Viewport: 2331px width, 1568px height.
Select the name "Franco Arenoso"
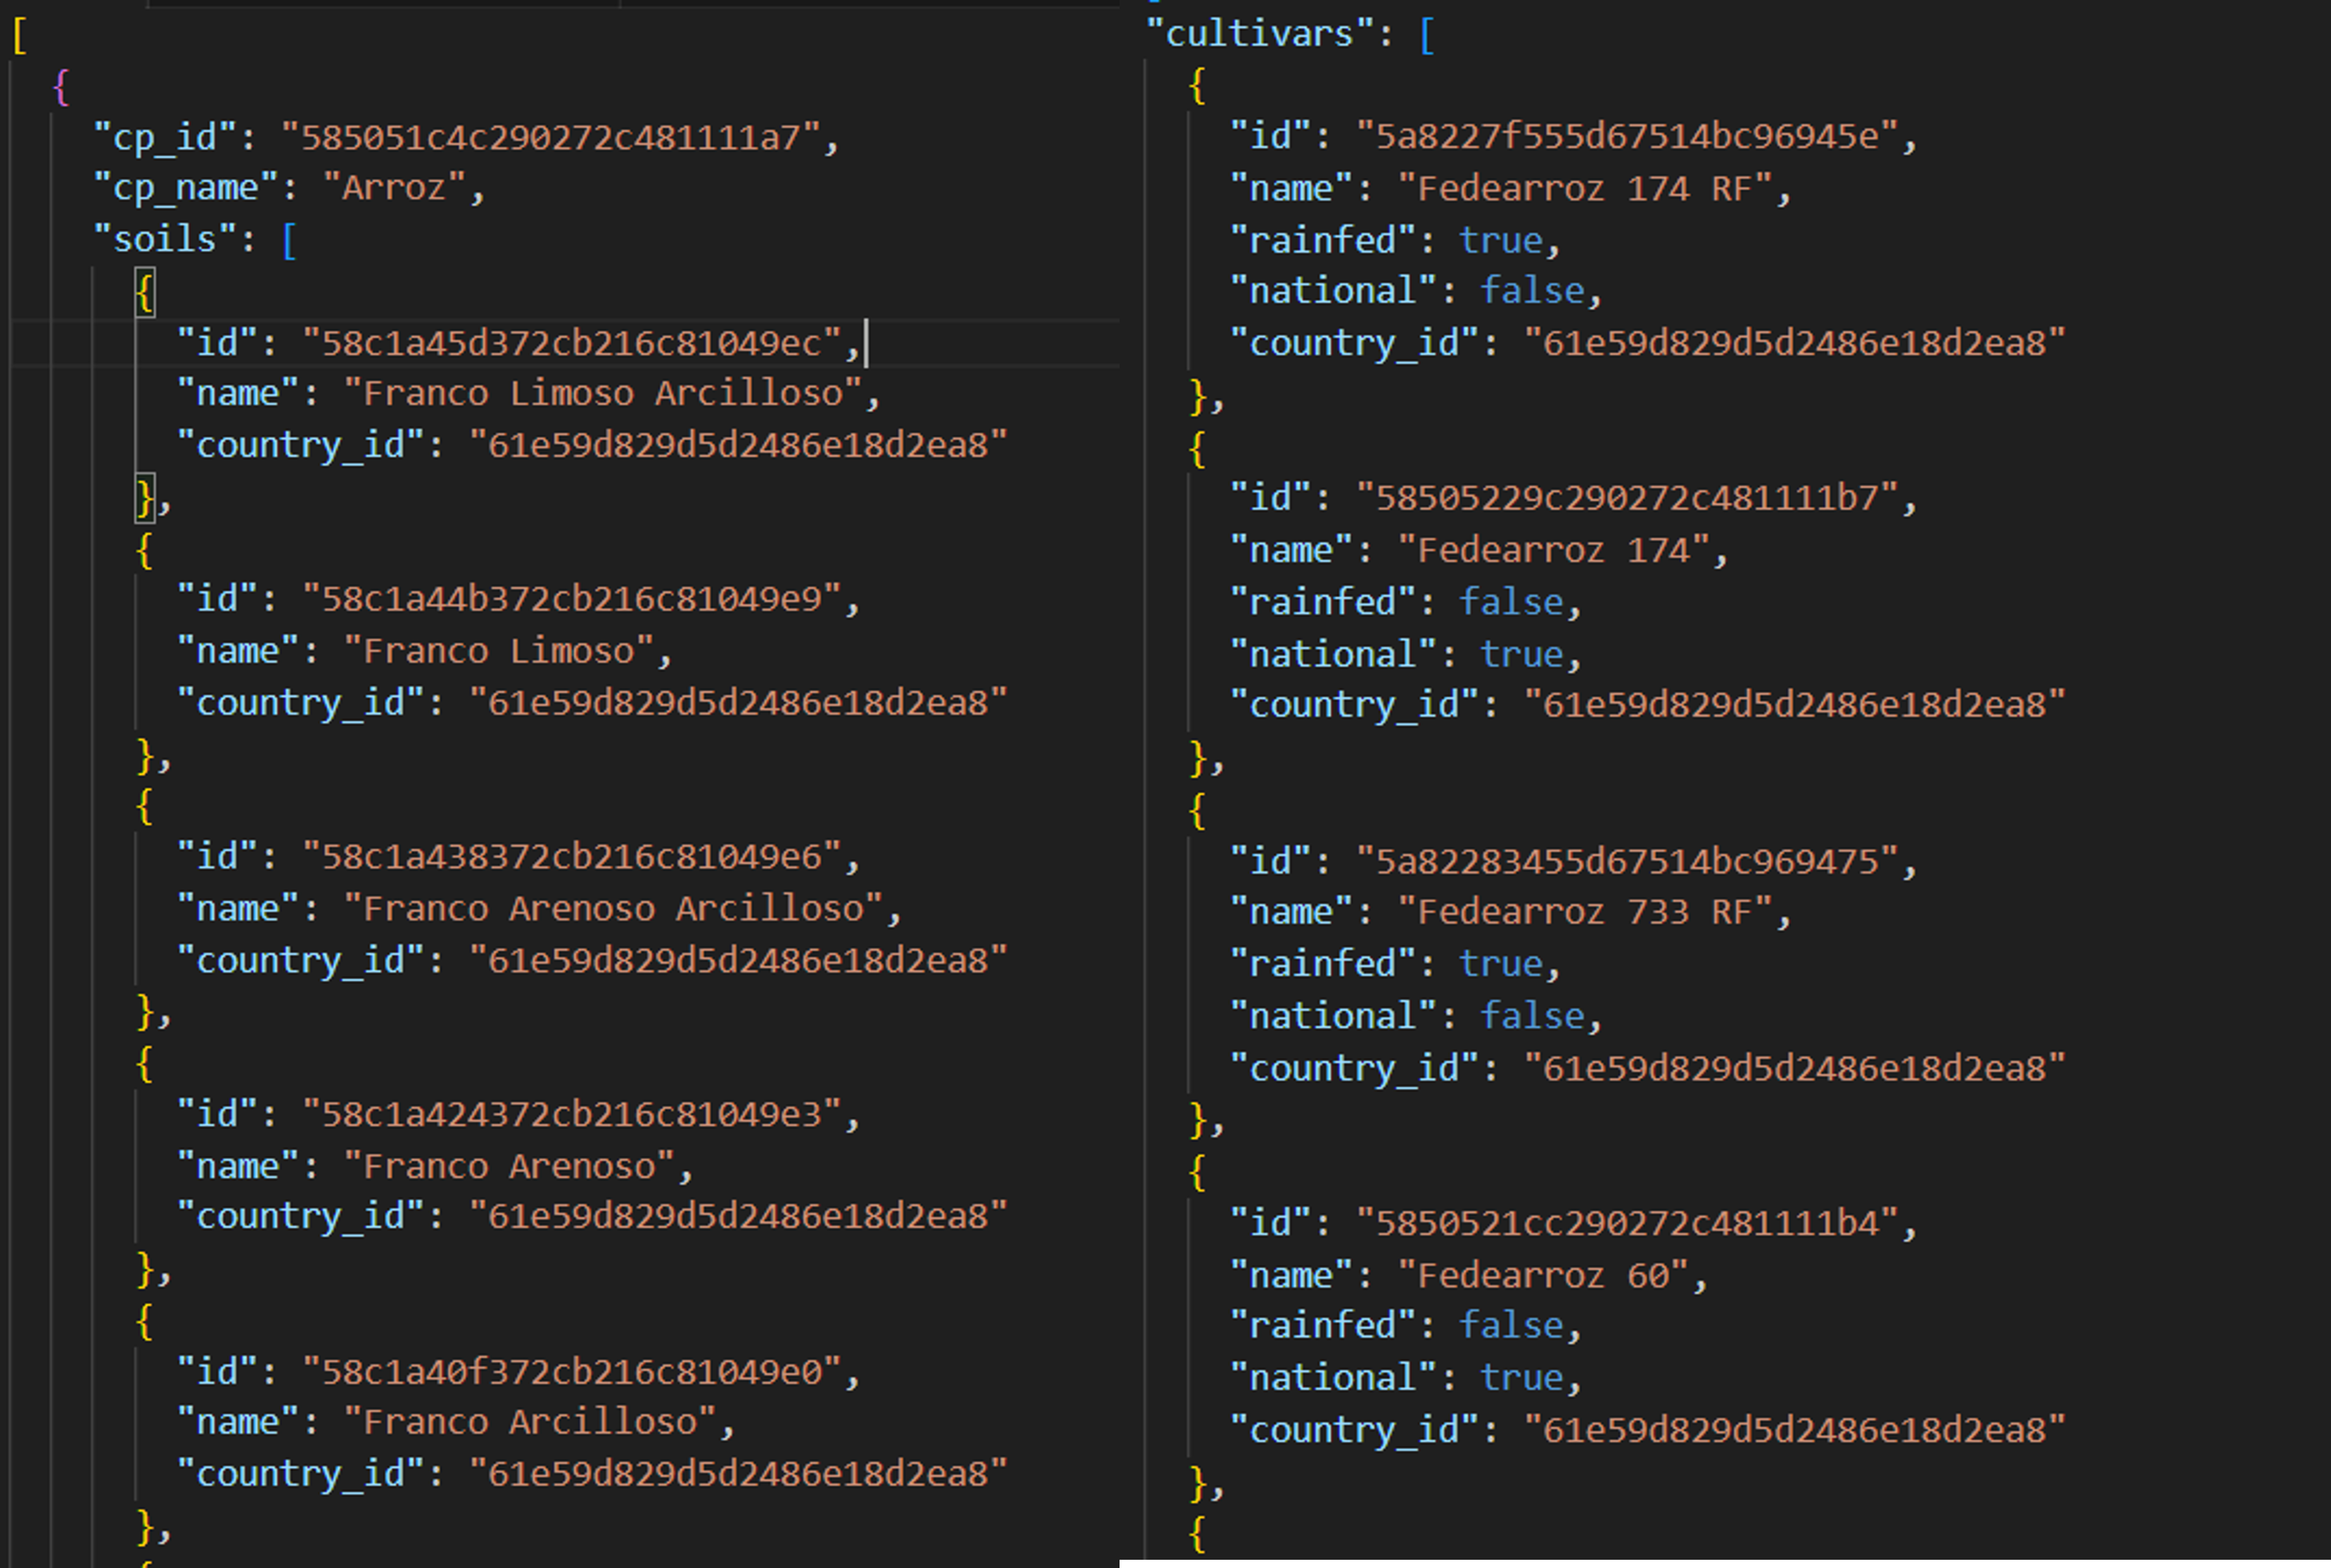(509, 1167)
